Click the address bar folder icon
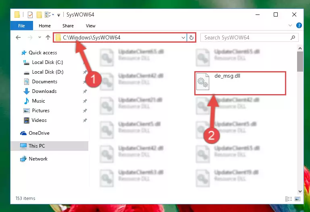The height and width of the screenshot is (212, 310). tap(58, 37)
